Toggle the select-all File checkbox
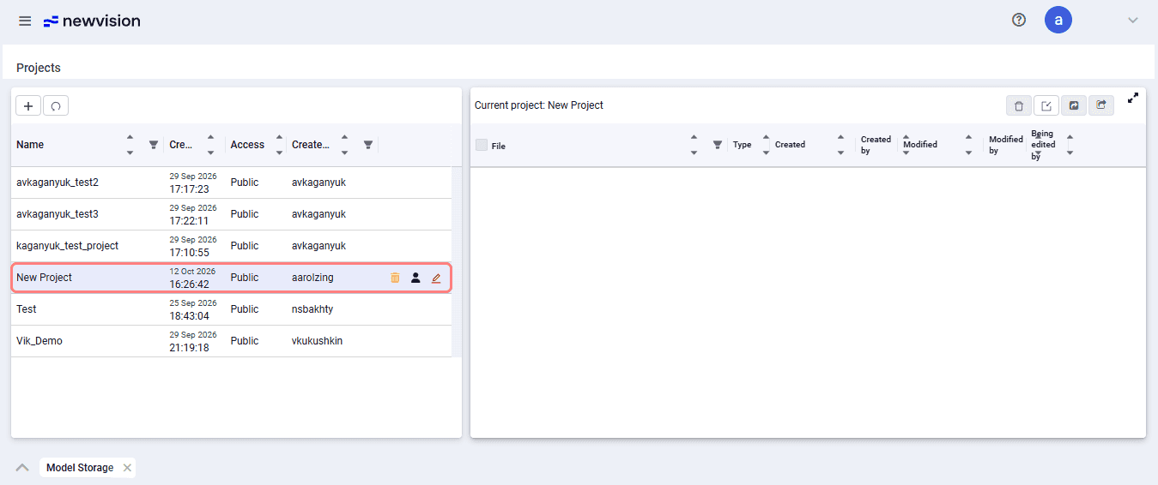Image resolution: width=1158 pixels, height=485 pixels. [482, 145]
